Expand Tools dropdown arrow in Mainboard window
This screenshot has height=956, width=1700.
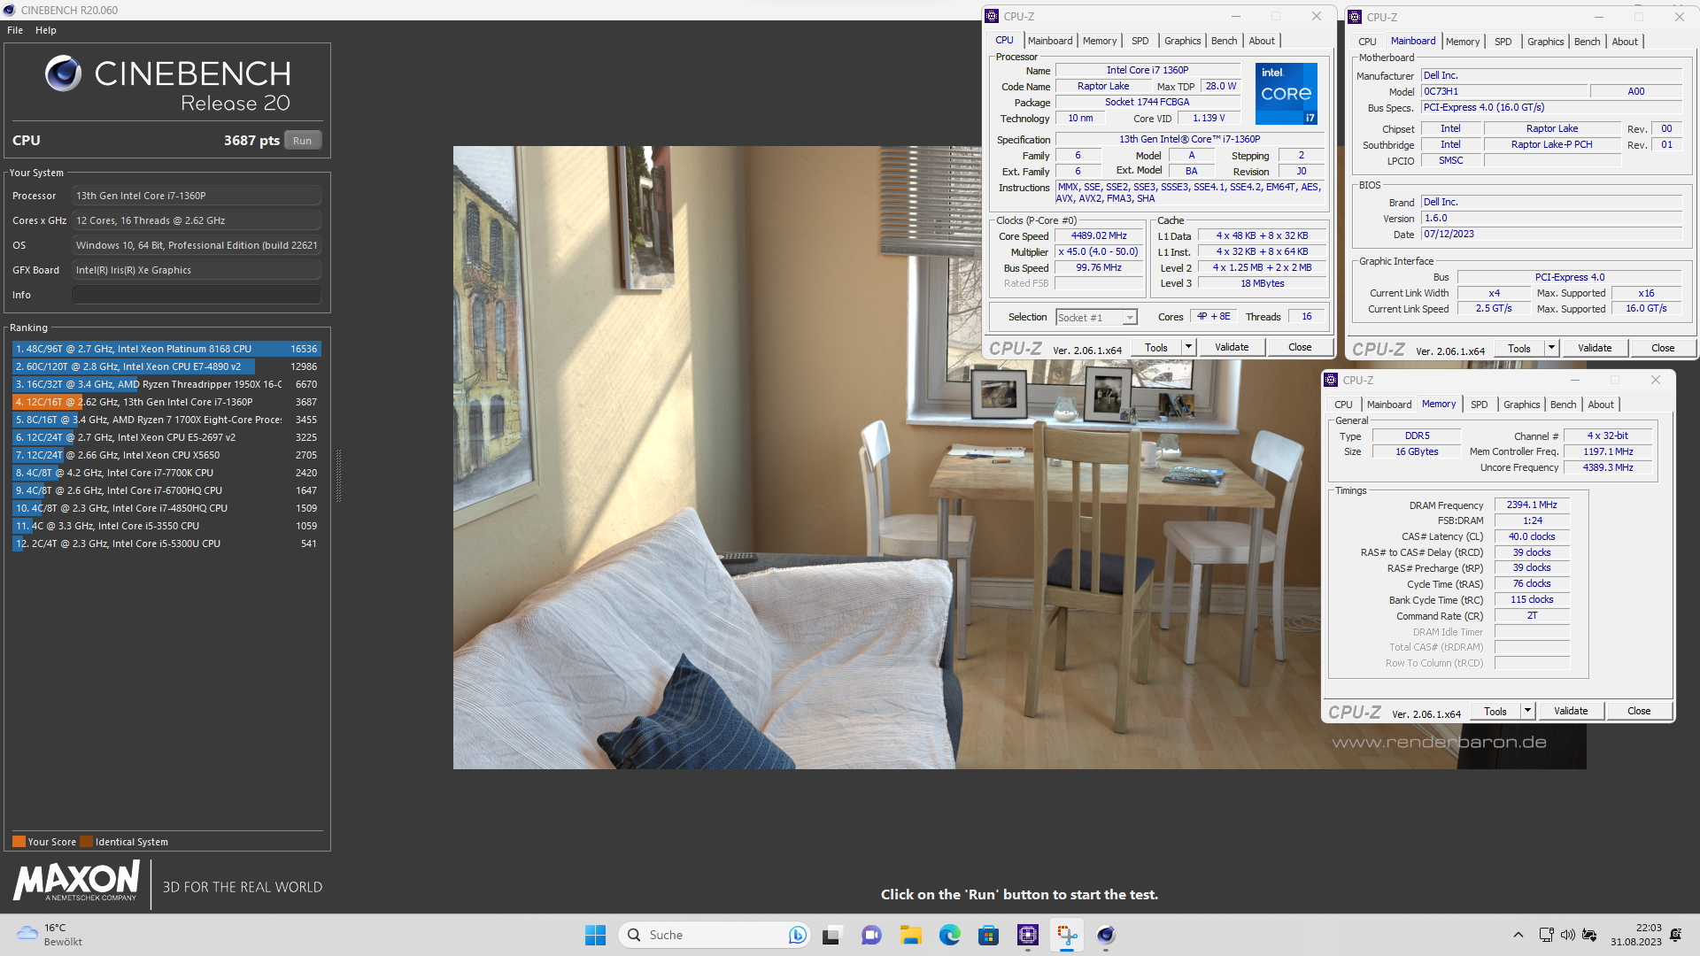point(1552,348)
